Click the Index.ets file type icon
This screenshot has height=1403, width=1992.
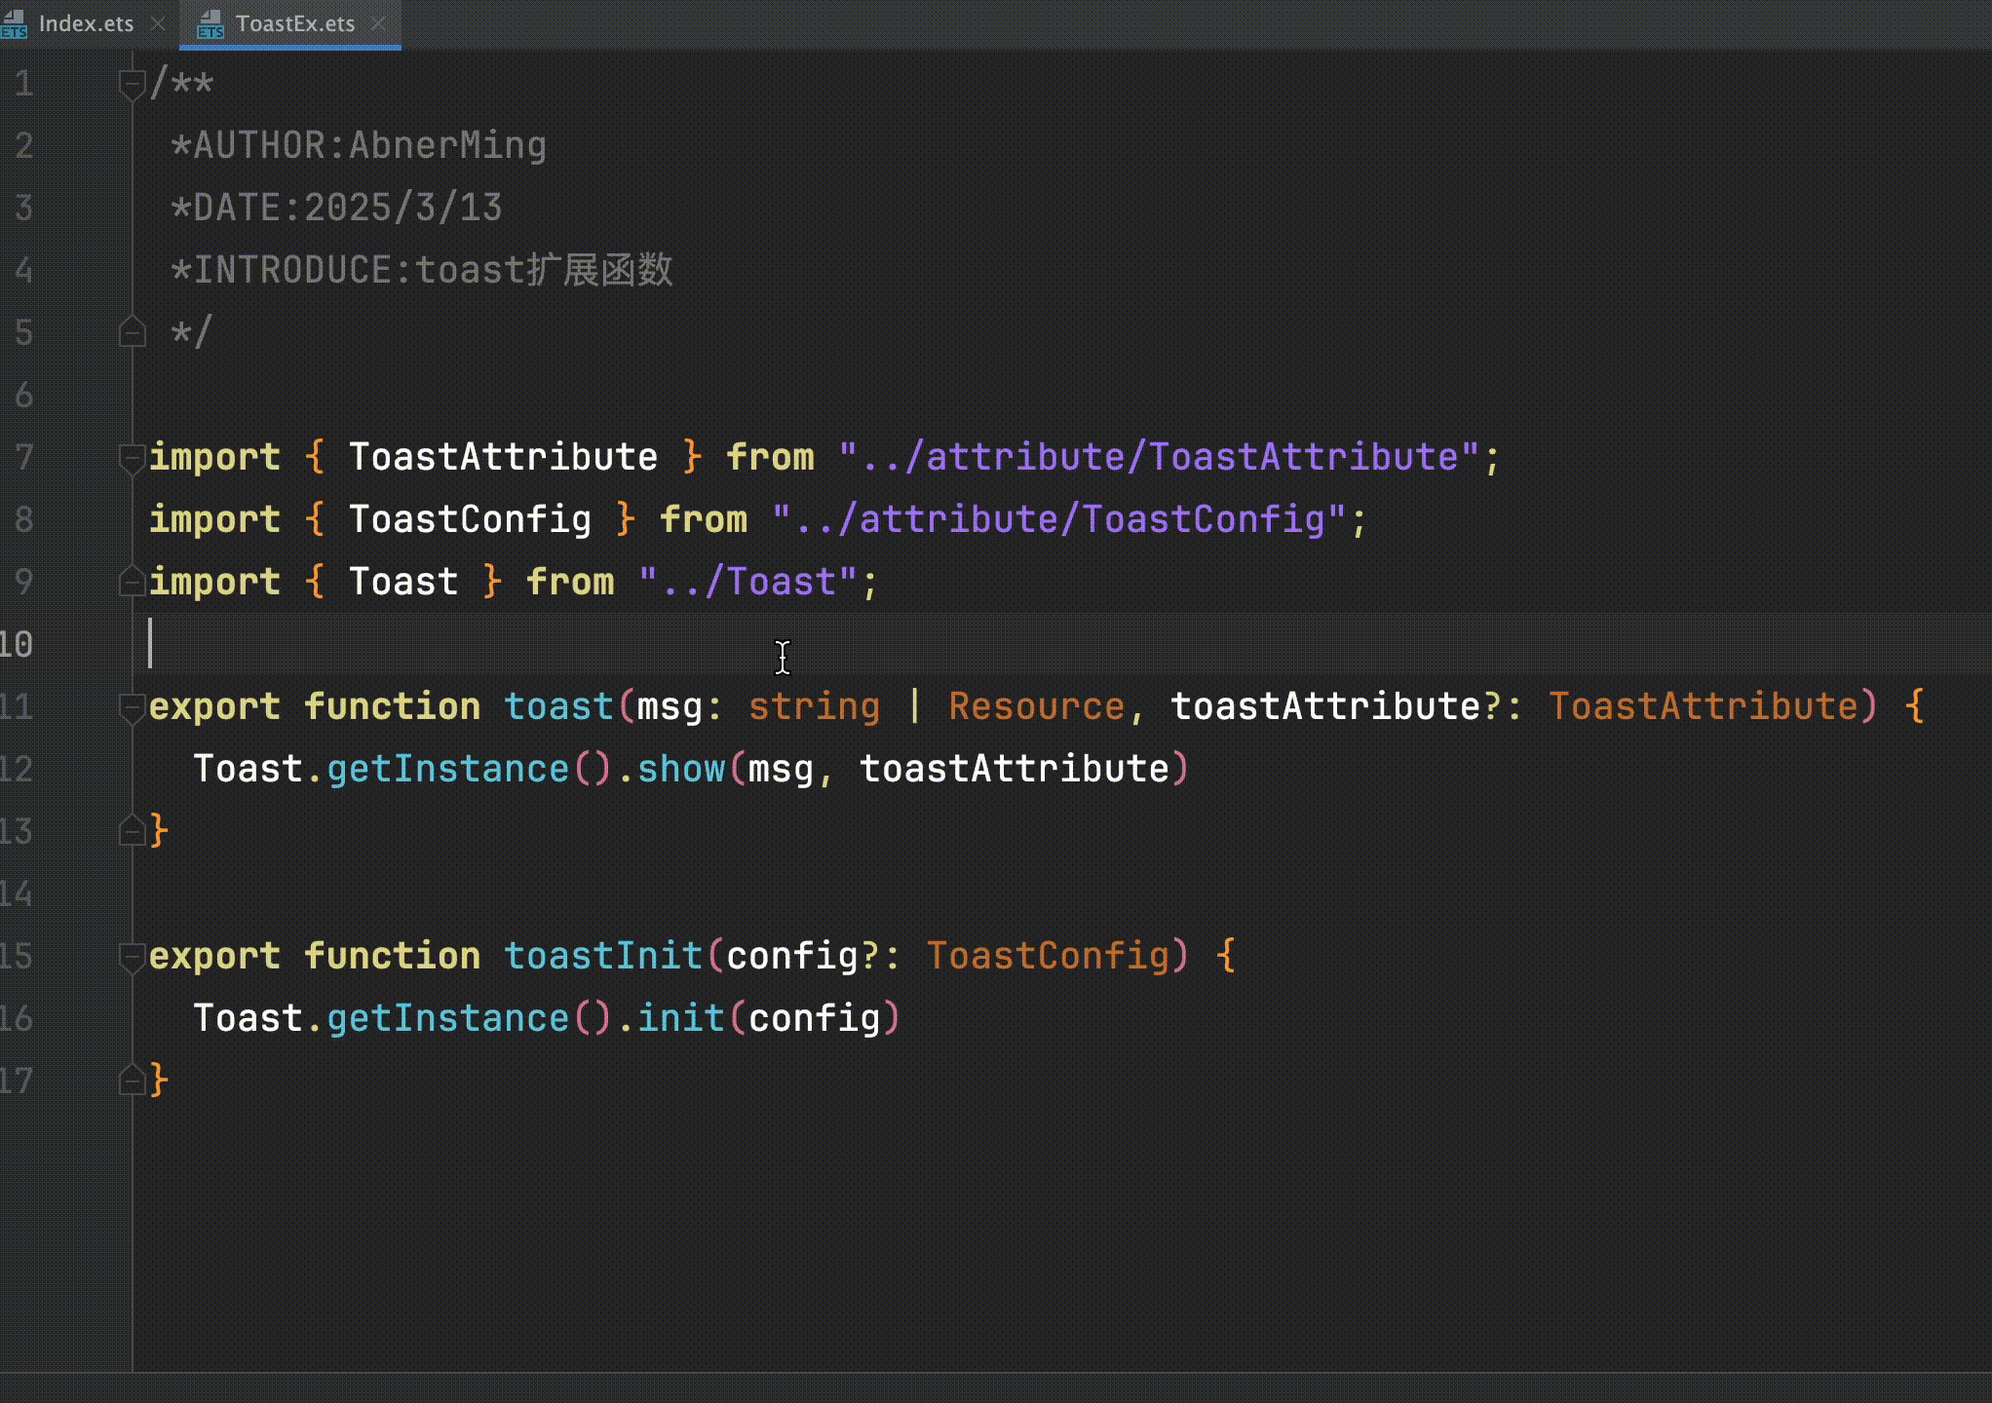click(x=14, y=24)
